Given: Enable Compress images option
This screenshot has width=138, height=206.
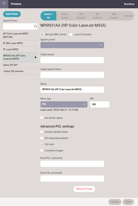Looking at the screenshot, I should [x=42, y=151].
